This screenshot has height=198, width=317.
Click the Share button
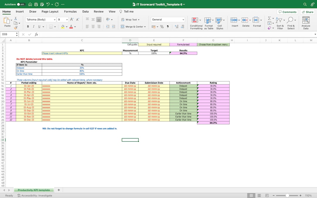click(x=307, y=11)
